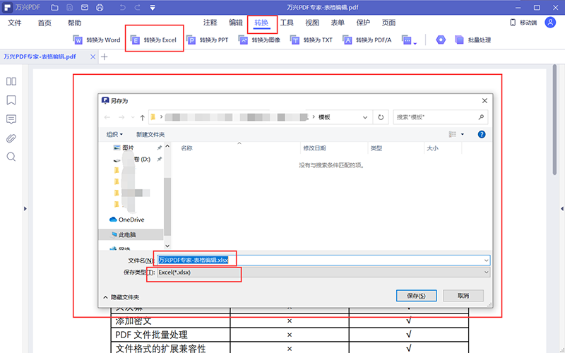Click the redo arrow icon
The width and height of the screenshot is (565, 353).
pyautogui.click(x=137, y=7)
